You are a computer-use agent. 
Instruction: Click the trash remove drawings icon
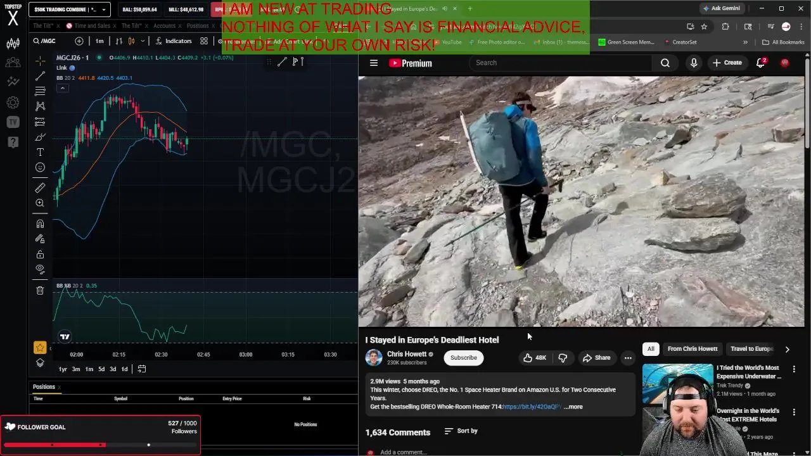point(40,290)
